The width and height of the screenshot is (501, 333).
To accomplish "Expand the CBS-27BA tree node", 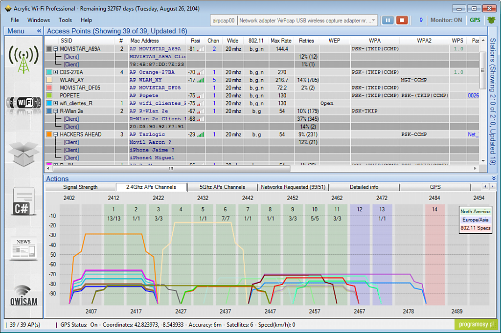I will [x=56, y=72].
